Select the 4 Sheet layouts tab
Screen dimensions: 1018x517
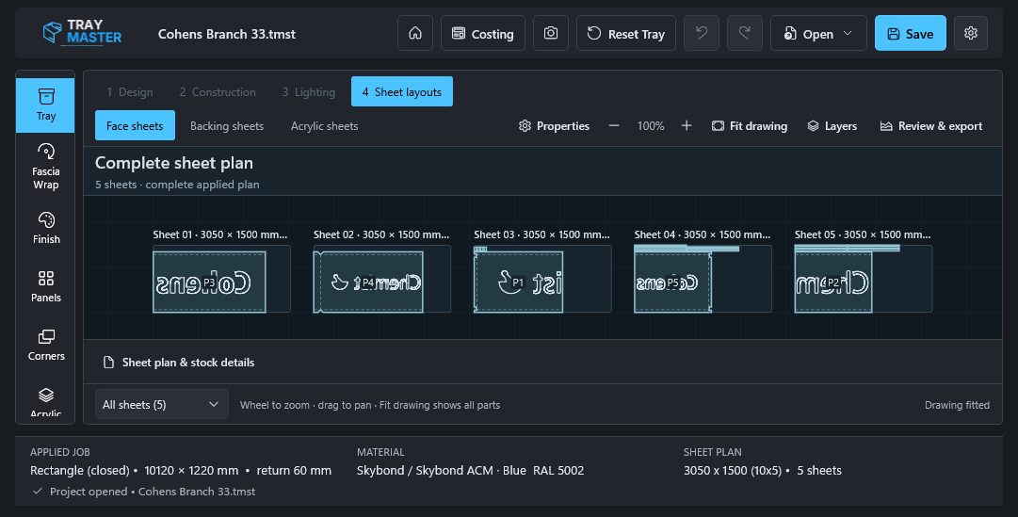[402, 91]
